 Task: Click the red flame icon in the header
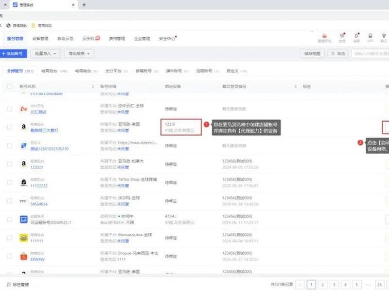pyautogui.click(x=324, y=35)
